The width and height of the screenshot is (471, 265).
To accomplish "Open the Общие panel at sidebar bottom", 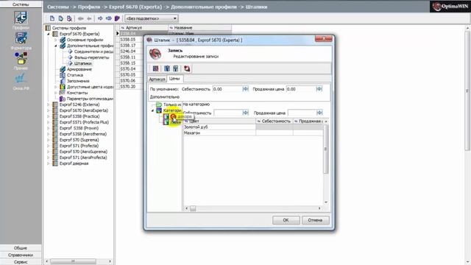I will (21, 248).
